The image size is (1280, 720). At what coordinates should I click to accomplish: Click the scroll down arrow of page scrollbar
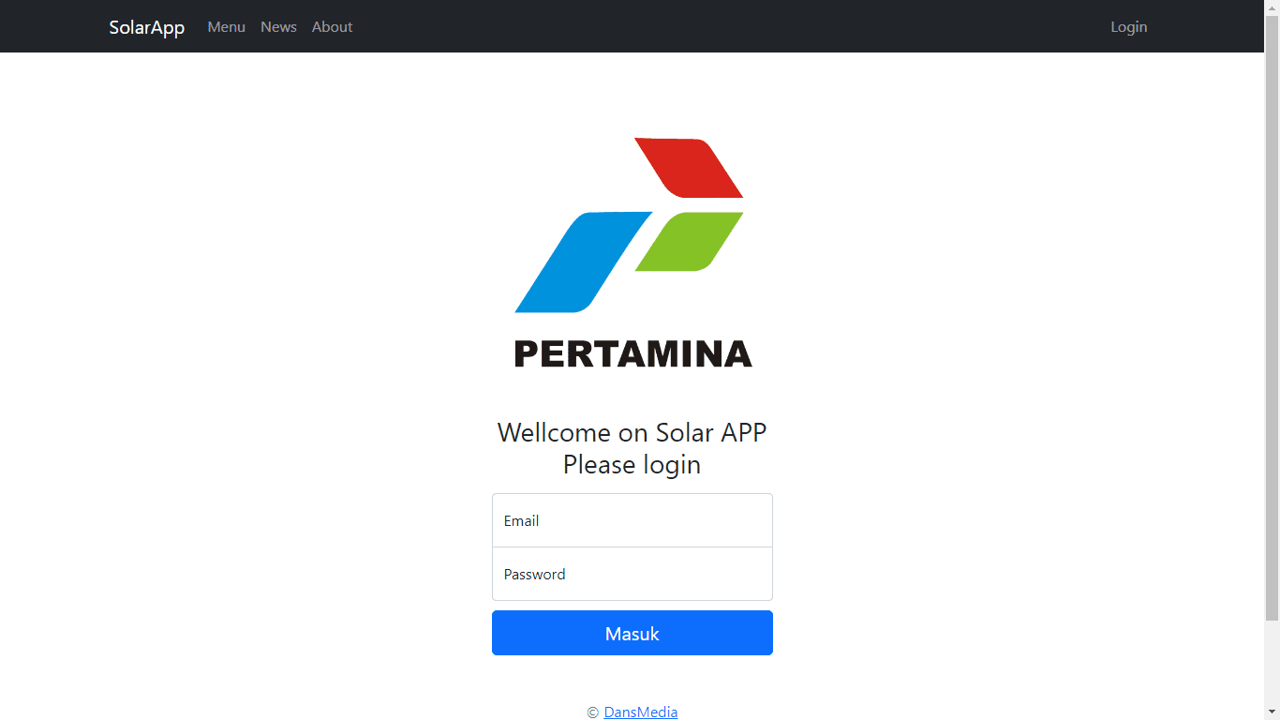(x=1272, y=712)
